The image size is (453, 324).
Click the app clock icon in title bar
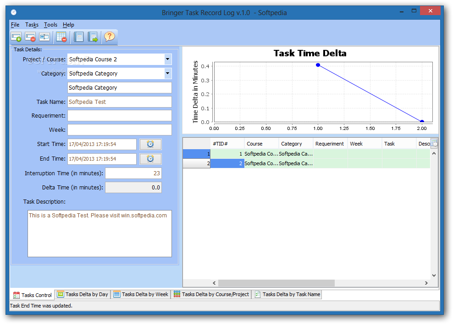14,12
